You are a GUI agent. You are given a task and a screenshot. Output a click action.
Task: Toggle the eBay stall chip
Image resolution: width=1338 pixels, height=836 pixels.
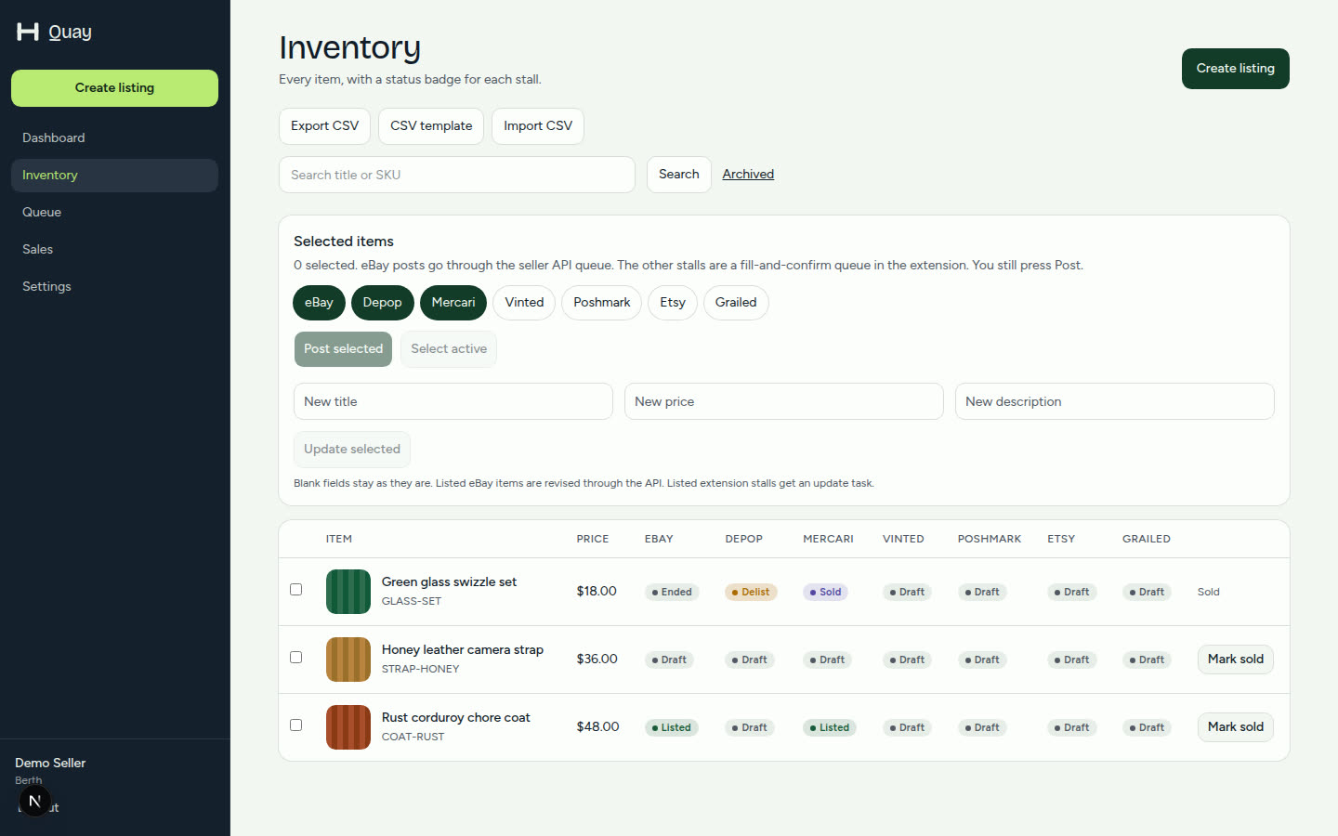click(319, 303)
